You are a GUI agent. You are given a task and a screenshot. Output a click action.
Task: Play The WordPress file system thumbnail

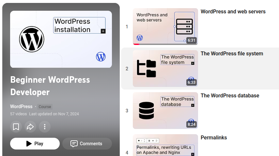[x=165, y=68]
